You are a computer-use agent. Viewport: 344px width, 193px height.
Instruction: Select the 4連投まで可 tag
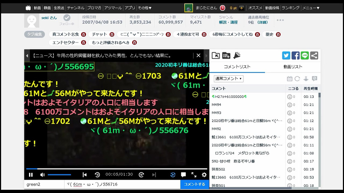(188, 34)
